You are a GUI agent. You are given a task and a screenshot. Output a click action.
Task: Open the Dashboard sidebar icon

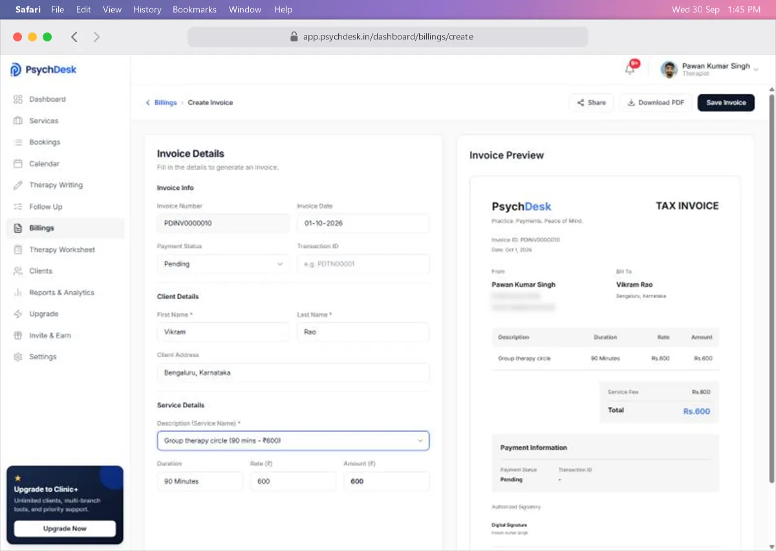18,100
